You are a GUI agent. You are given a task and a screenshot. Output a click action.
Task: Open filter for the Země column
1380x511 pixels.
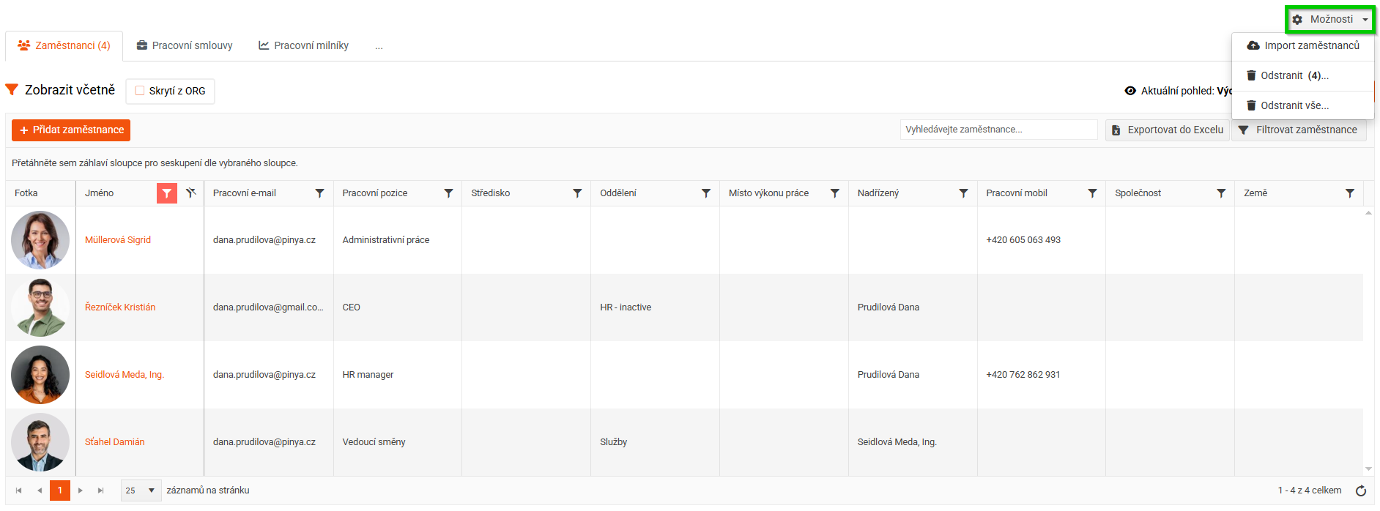click(1349, 193)
